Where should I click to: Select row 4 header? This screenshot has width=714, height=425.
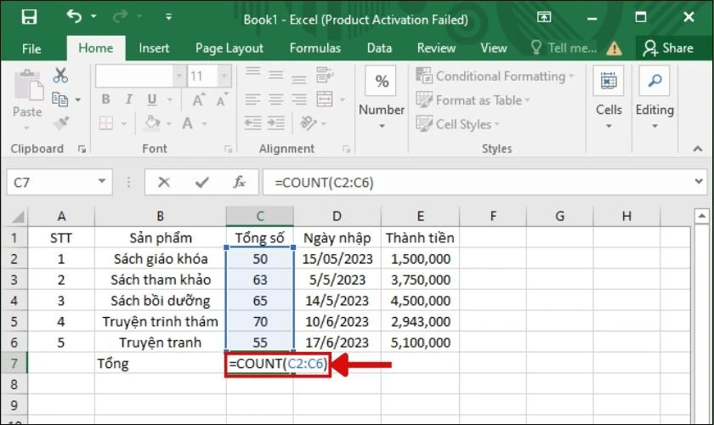(14, 301)
